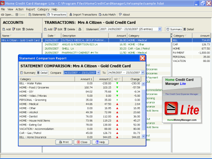The image size is (212, 159).
Task: Select the PHARMACITY CHEMIST transaction row
Action: click(x=106, y=53)
